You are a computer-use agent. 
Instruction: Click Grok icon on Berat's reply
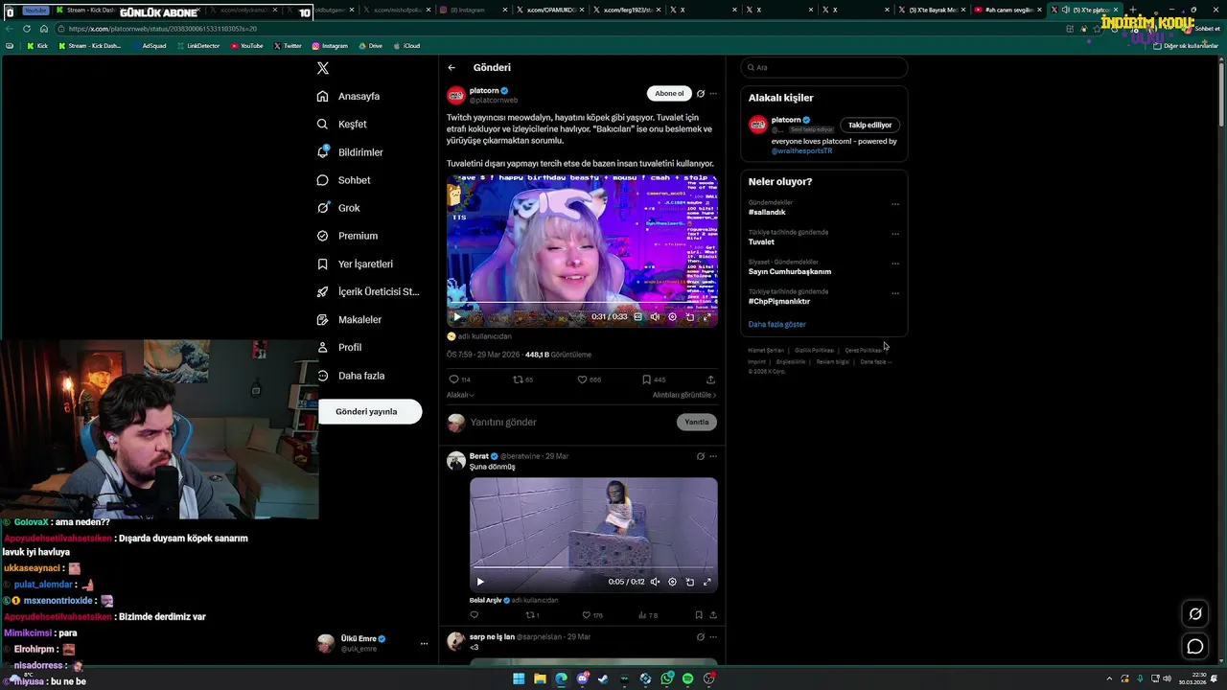coord(701,456)
